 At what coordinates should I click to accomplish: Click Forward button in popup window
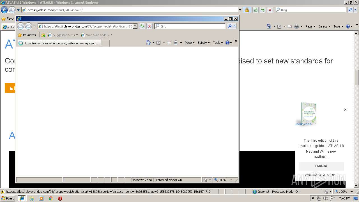point(28,26)
